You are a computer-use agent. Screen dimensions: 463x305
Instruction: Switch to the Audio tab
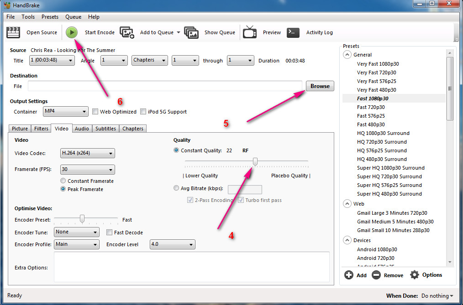[x=82, y=129]
